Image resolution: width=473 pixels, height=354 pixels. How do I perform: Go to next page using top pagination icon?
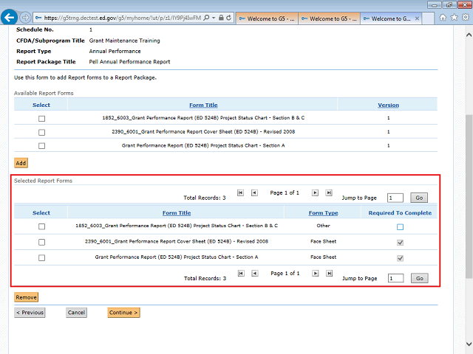[315, 192]
